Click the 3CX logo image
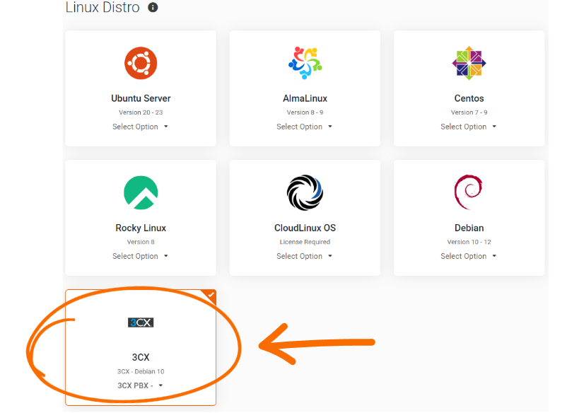The image size is (567, 413). click(141, 322)
